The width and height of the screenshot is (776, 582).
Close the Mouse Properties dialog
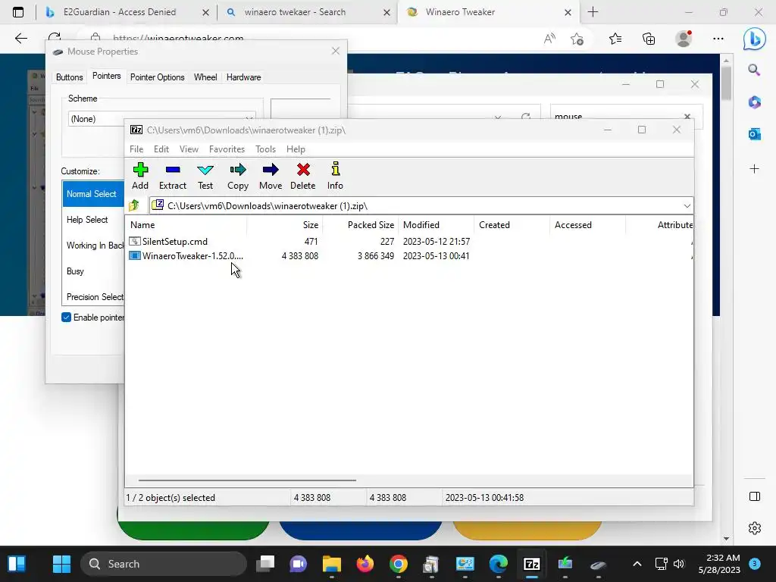(x=336, y=51)
